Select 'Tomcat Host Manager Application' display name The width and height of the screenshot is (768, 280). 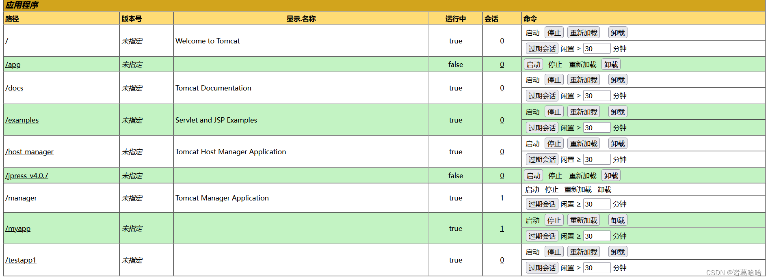tap(231, 152)
